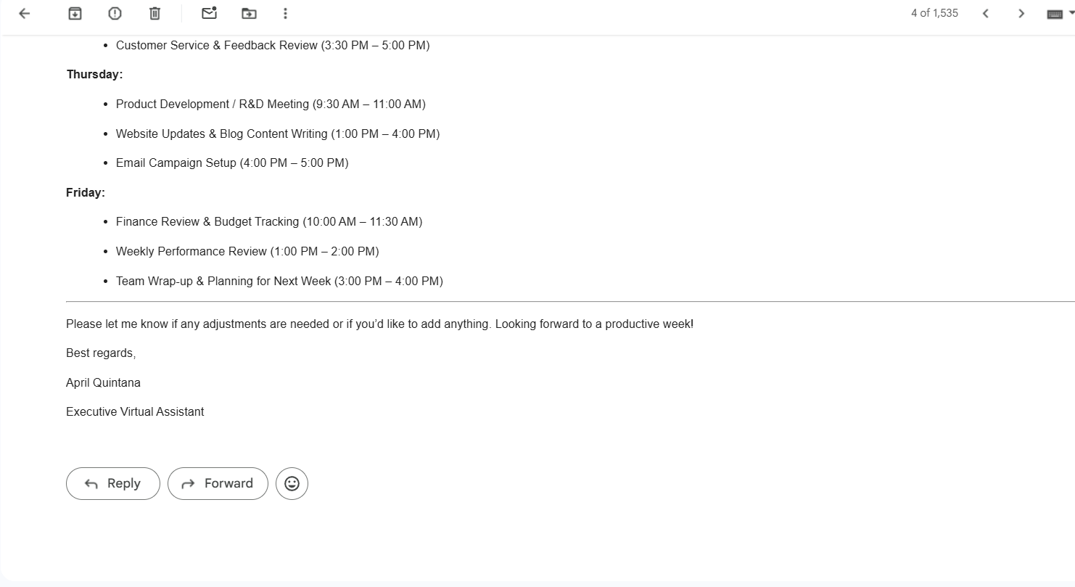Viewport: 1075px width, 587px height.
Task: Select the Weekly Performance Review line
Action: click(x=247, y=252)
